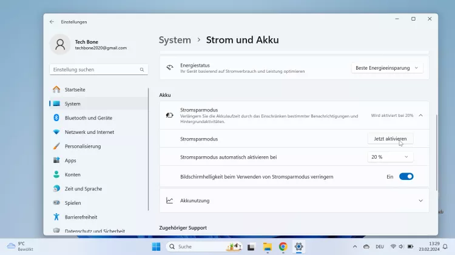Minimize the Einstellungen window
455x255 pixels.
397,19
